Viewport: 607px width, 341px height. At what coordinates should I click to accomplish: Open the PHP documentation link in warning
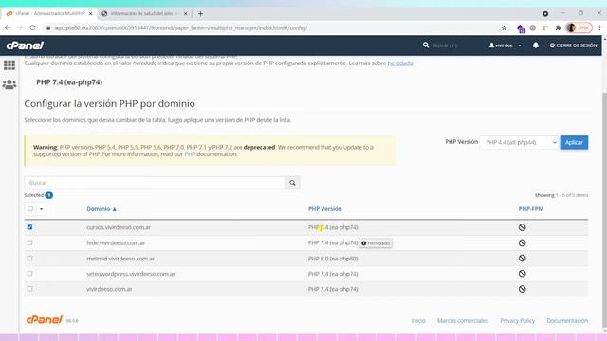point(190,153)
